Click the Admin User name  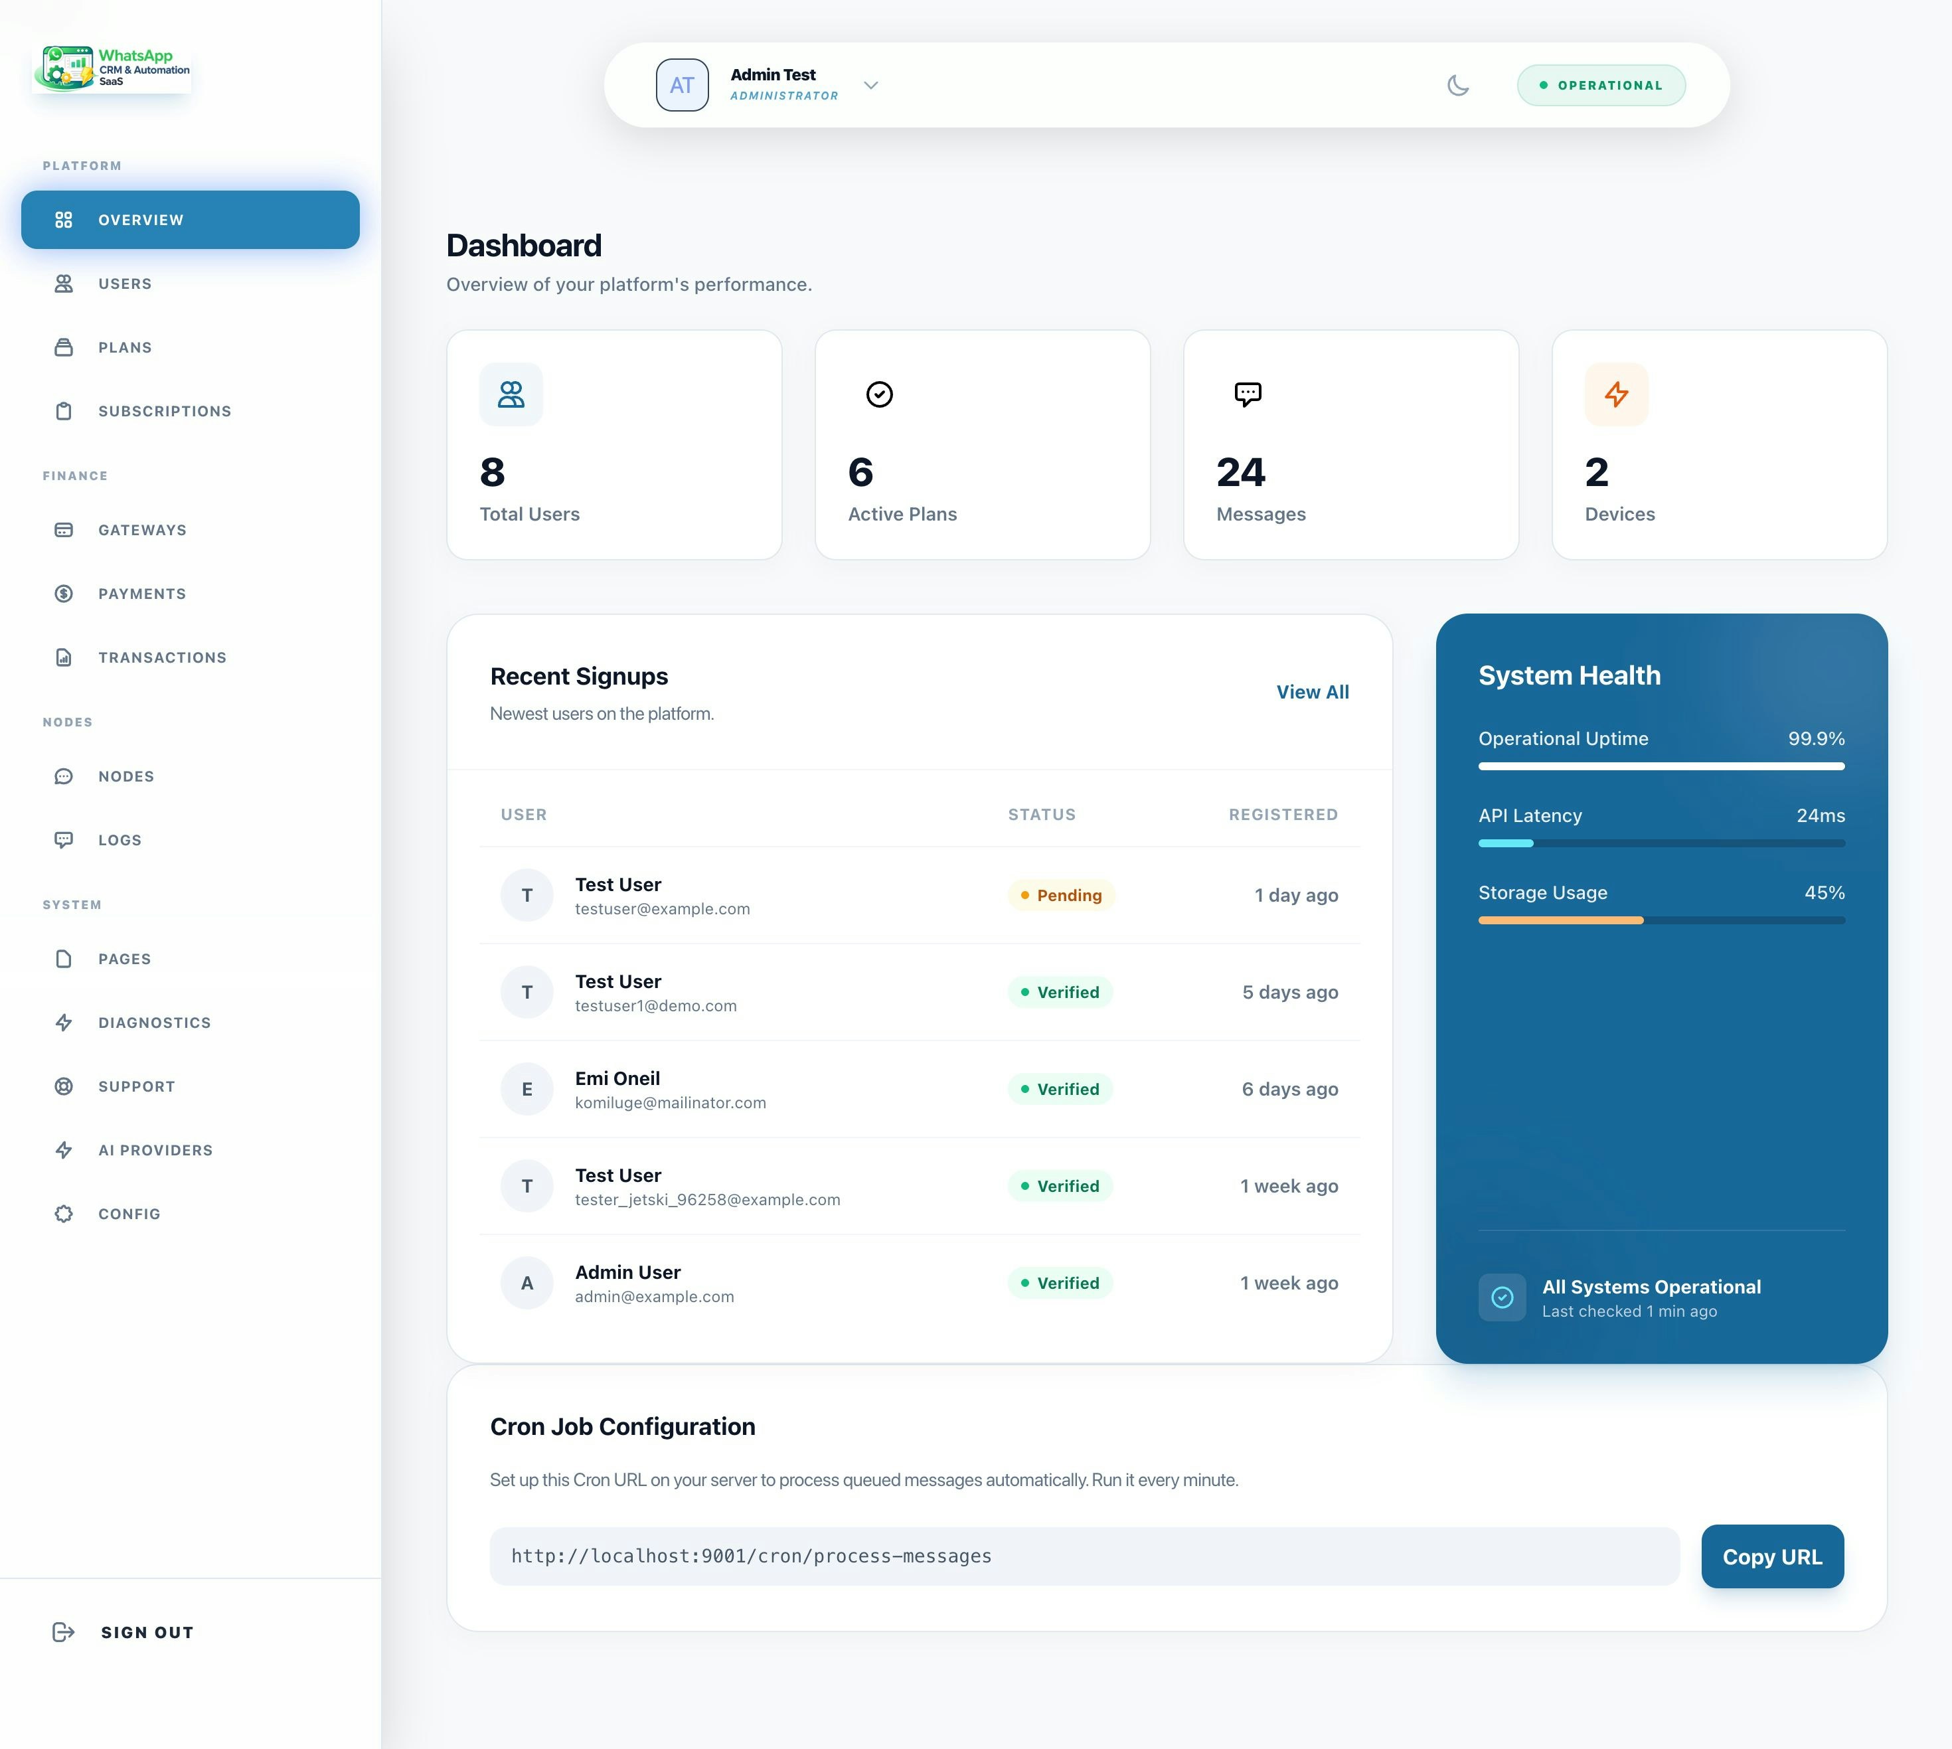[x=627, y=1272]
